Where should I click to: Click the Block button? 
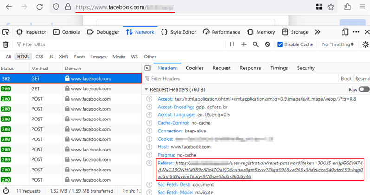click(346, 78)
